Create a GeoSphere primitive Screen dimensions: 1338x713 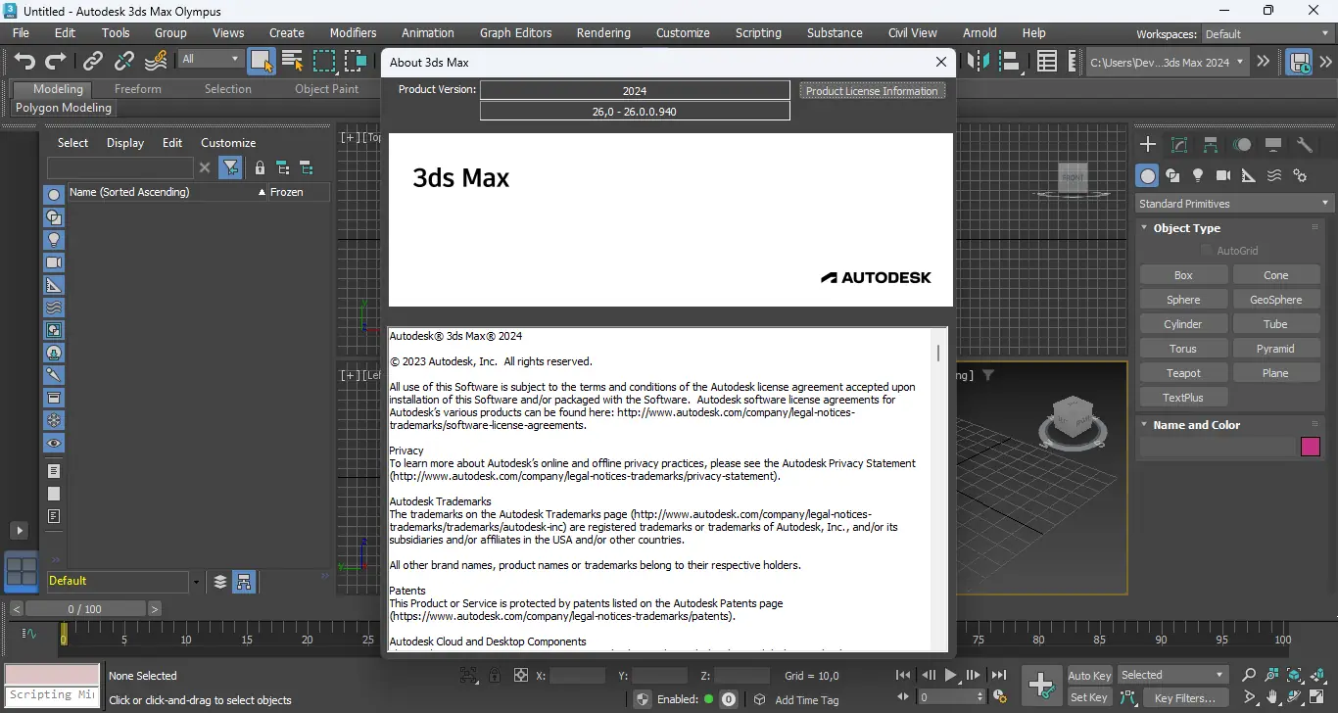[1276, 300]
